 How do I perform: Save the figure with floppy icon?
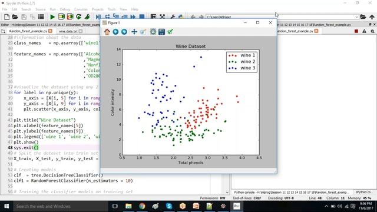(x=161, y=32)
